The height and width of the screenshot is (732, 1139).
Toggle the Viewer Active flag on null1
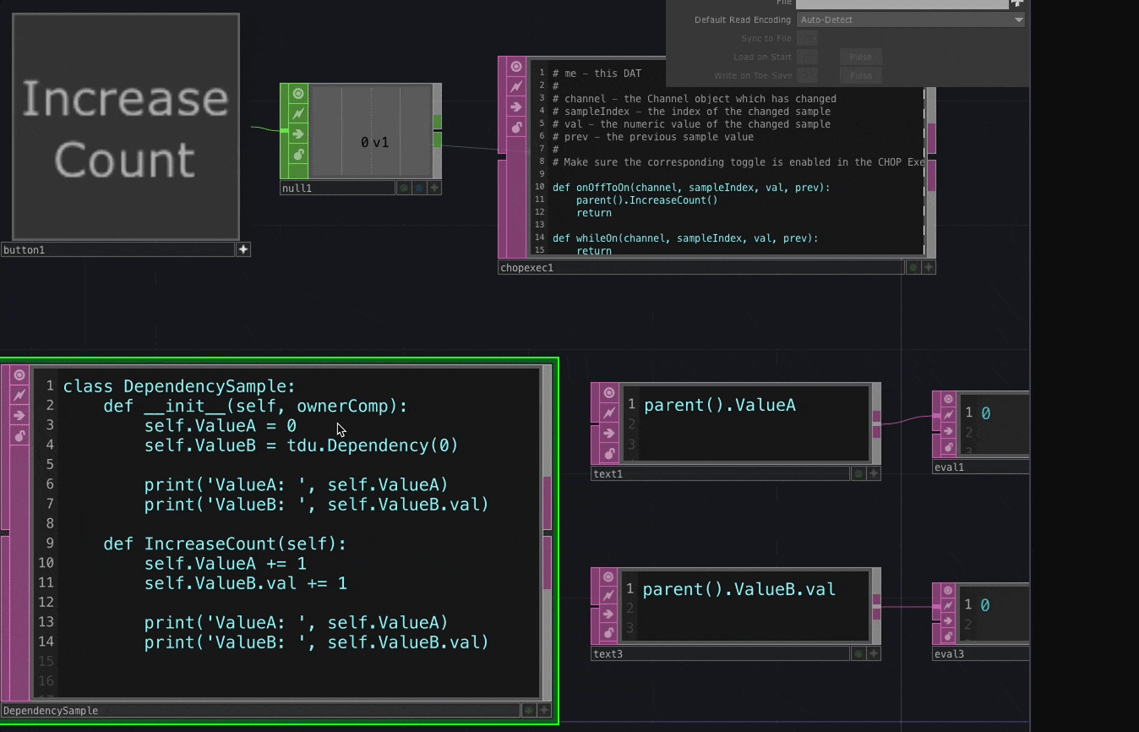tap(298, 94)
